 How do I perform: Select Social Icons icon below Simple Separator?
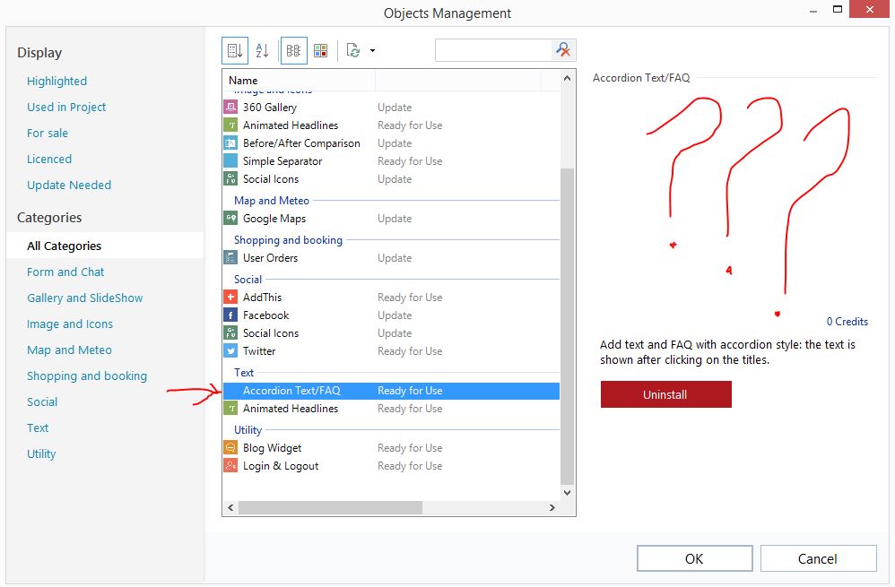click(230, 178)
